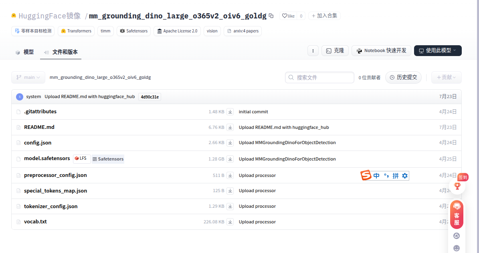Select the timm tag
Viewport: 479px width, 253px height.
click(x=105, y=31)
